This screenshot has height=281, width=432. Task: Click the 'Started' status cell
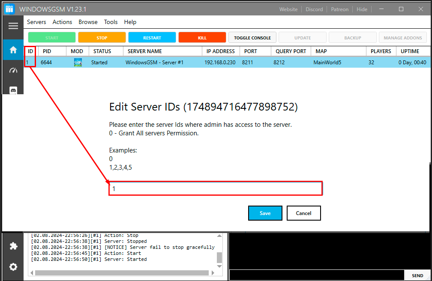(x=99, y=63)
